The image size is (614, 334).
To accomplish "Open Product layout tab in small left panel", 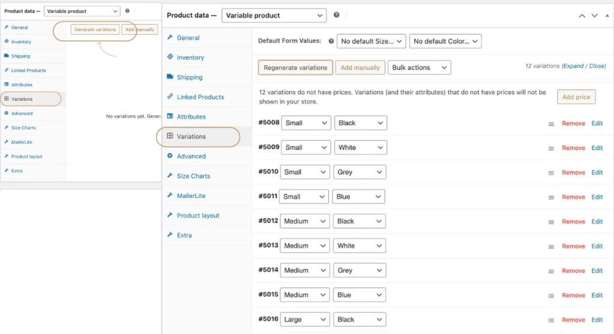I will click(26, 157).
